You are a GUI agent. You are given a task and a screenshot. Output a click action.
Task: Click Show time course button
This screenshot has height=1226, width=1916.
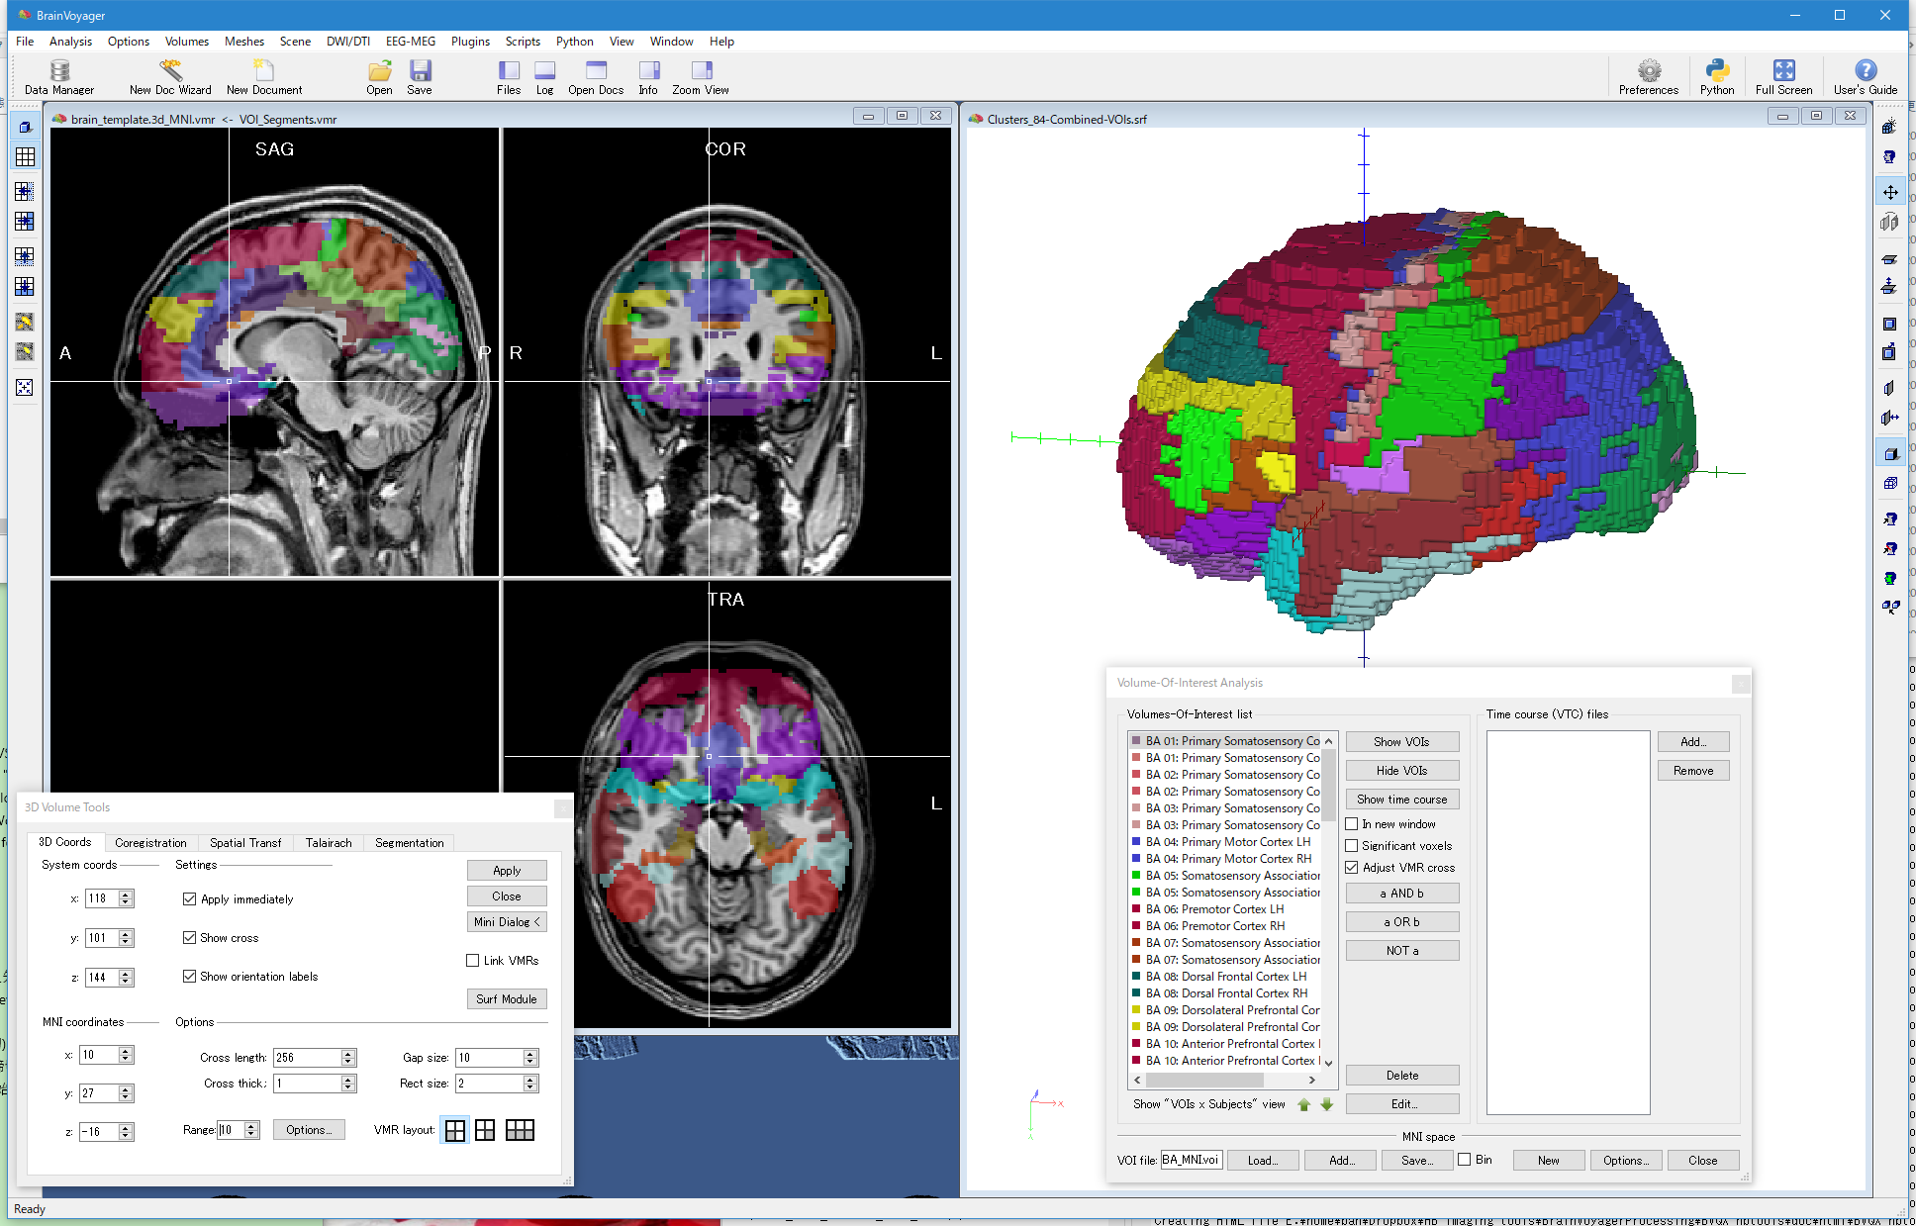(1401, 800)
